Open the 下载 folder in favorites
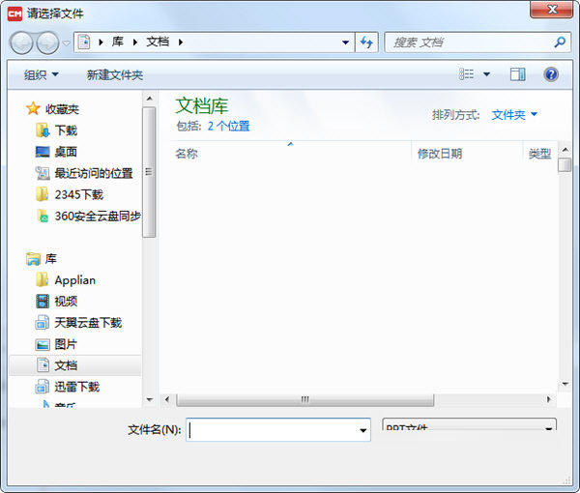This screenshot has width=580, height=493. 66,130
